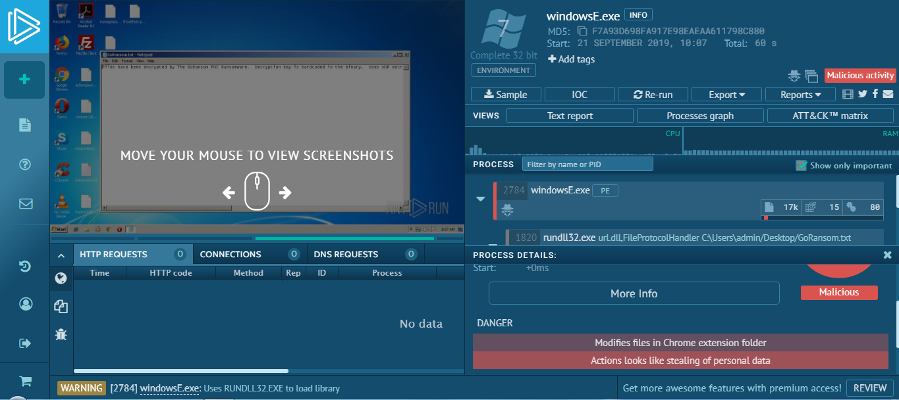
Task: Close the Process Details panel
Action: click(887, 255)
